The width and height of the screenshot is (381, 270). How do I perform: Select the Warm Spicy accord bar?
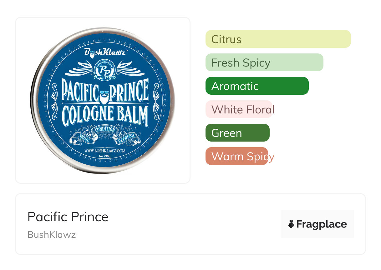click(237, 156)
